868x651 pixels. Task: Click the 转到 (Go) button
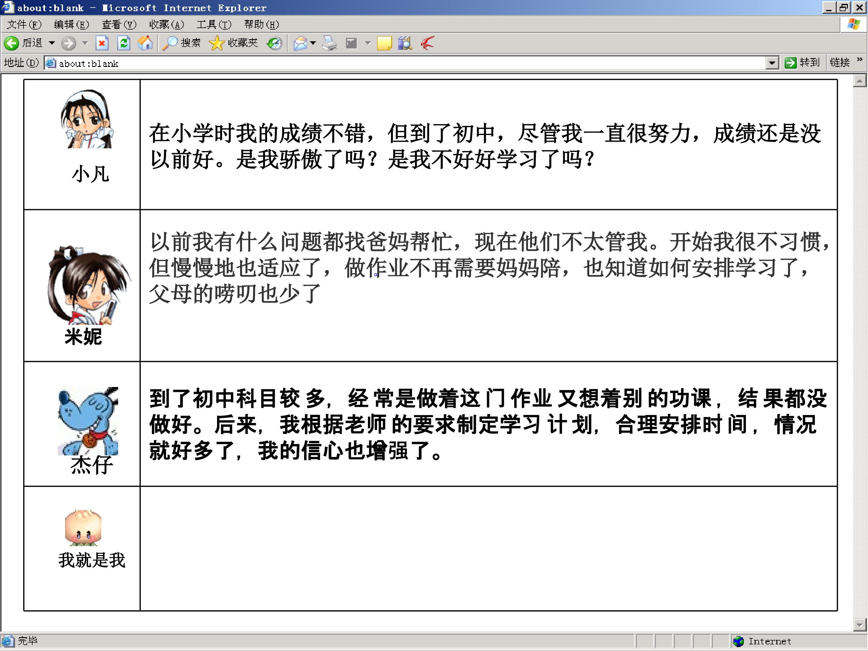(x=802, y=63)
